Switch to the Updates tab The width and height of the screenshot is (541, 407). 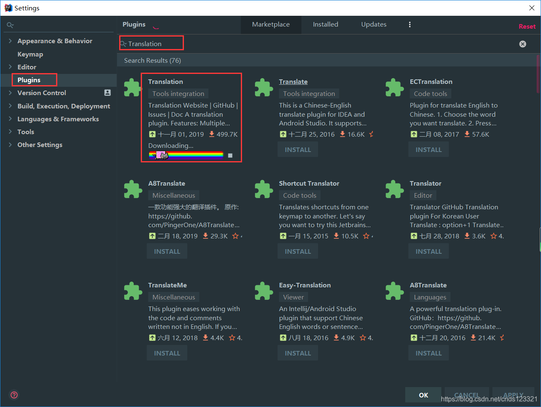374,25
